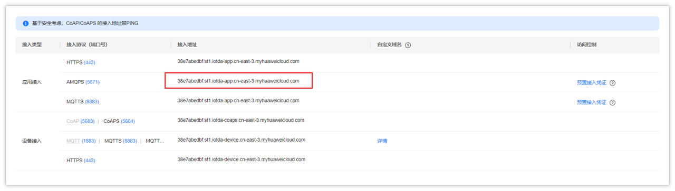Viewport: 675px width, 191px height.
Task: Click the help icon next to MQTTS 预置接入凭证
Action: pos(612,102)
